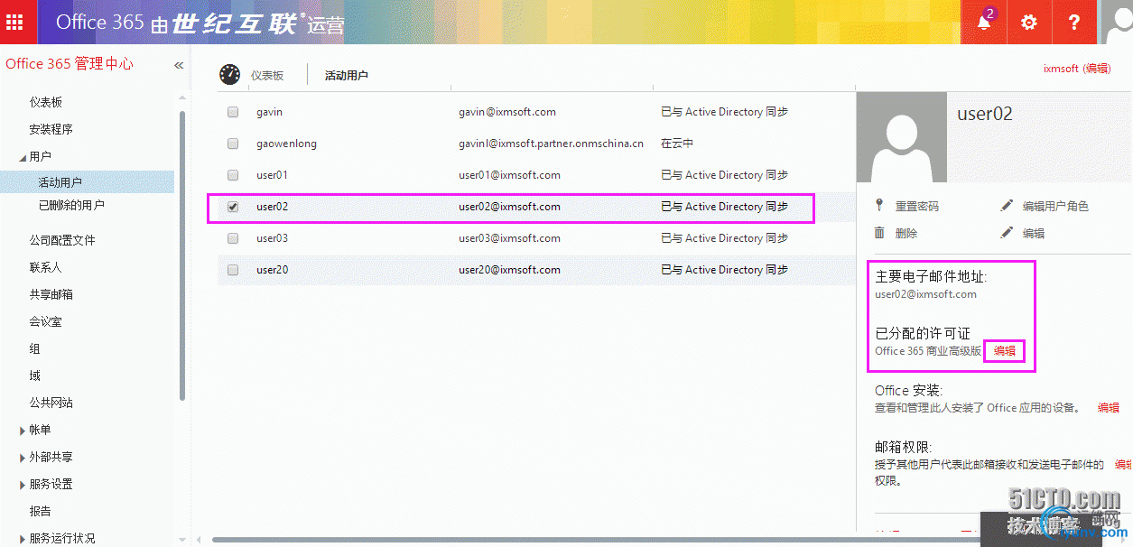
Task: Select 活动用户 in the left navigation
Action: point(60,182)
